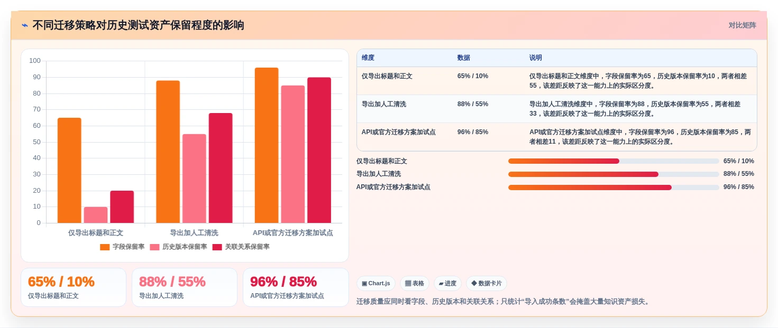Toggle the 历史版本保留率 legend entry
This screenshot has height=328, width=778.
click(x=178, y=247)
